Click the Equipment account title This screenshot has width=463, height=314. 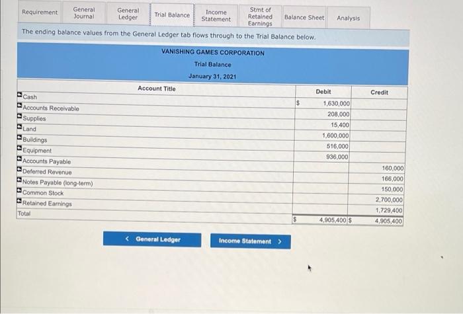pos(37,151)
